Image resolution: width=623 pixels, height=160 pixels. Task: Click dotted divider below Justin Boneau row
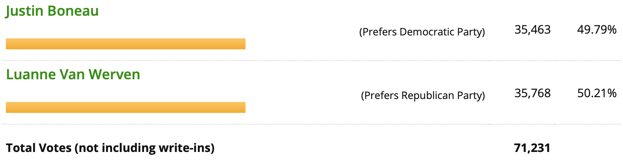(x=311, y=61)
